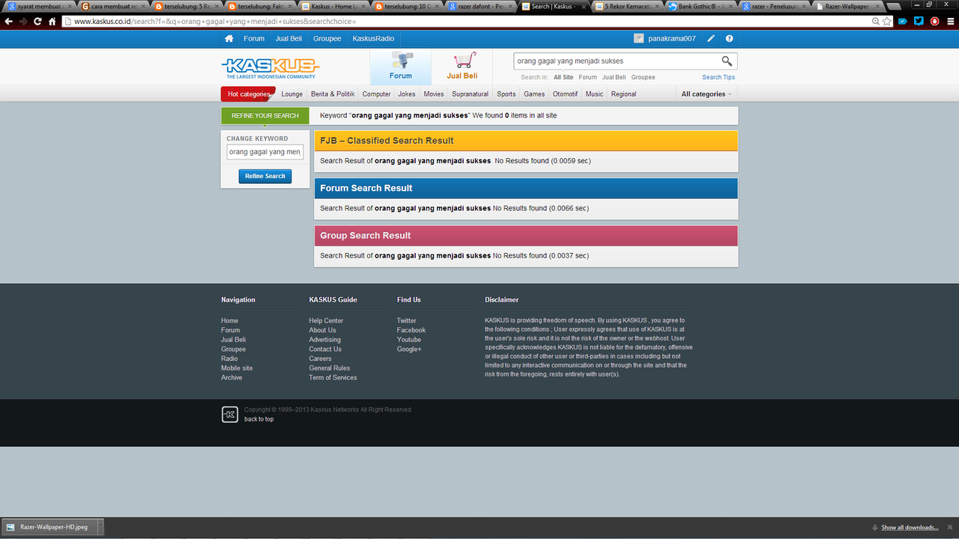Click the panakrama007 username

pos(672,38)
